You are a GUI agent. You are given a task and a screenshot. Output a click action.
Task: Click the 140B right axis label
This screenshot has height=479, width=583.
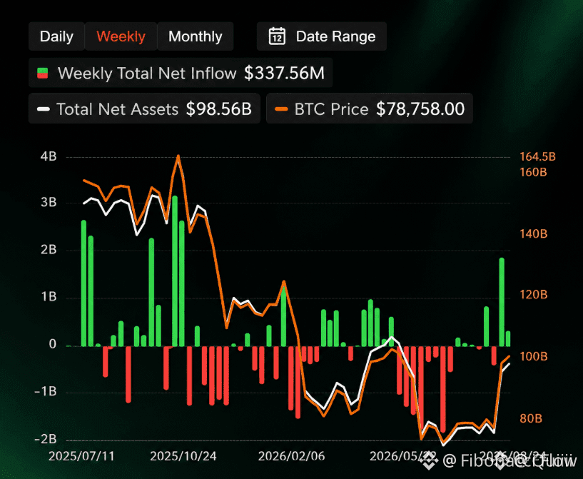tap(534, 234)
